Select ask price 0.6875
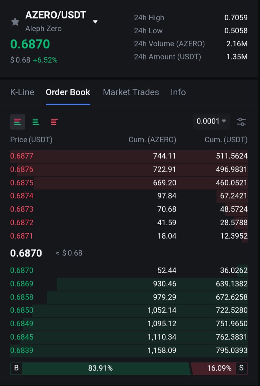The width and height of the screenshot is (260, 386). click(22, 182)
